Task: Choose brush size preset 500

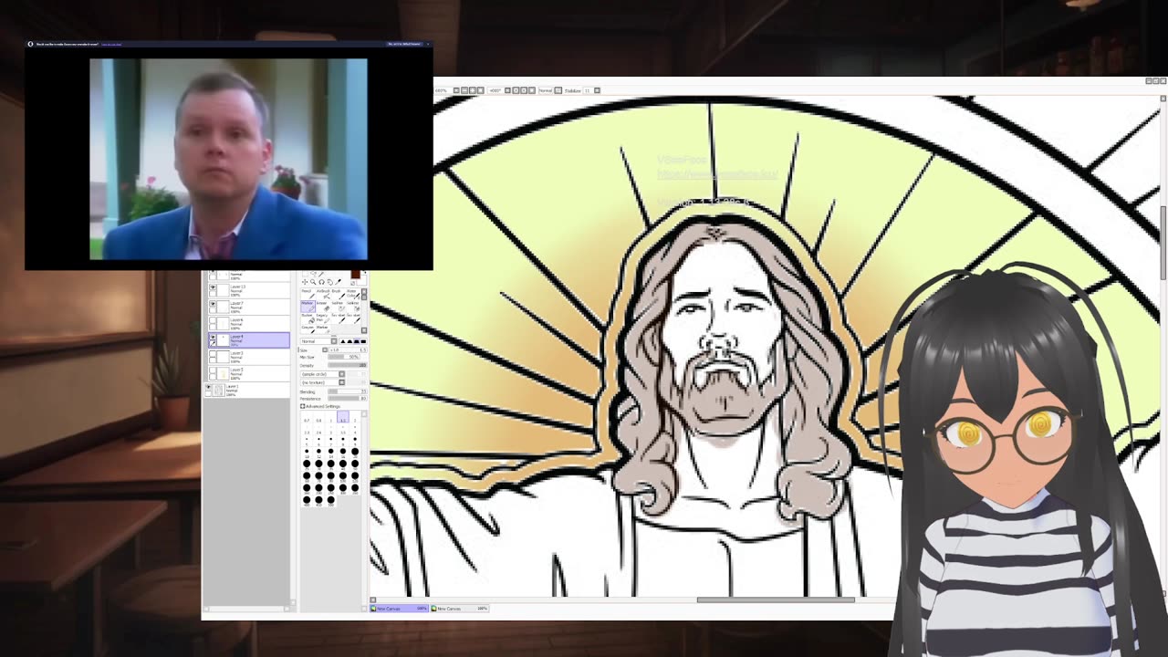Action: [330, 501]
